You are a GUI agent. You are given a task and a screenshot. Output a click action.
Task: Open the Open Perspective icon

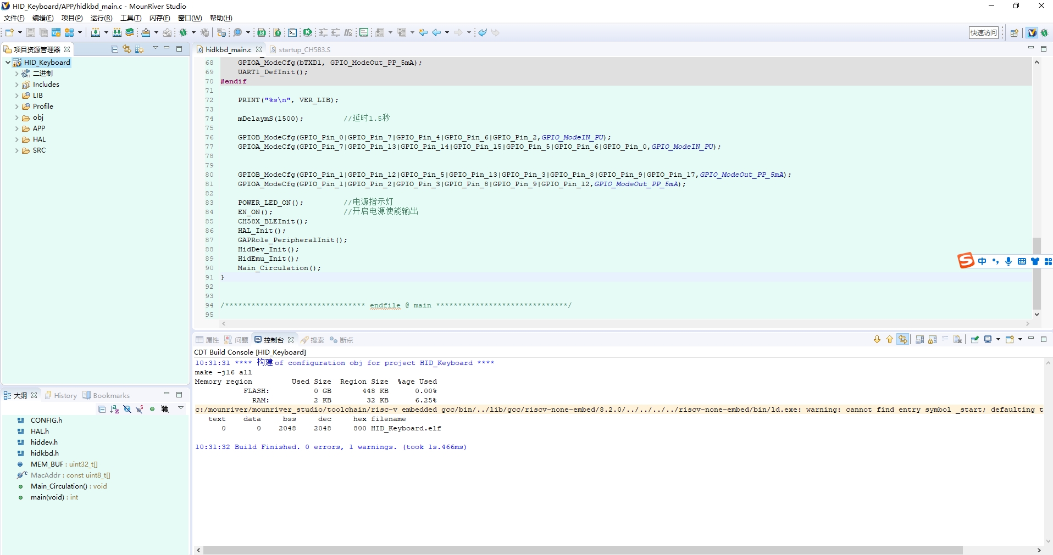(x=1015, y=33)
